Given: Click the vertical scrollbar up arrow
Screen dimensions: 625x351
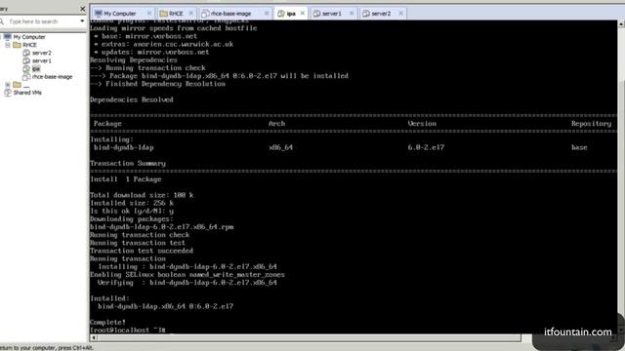Looking at the screenshot, I should [621, 23].
